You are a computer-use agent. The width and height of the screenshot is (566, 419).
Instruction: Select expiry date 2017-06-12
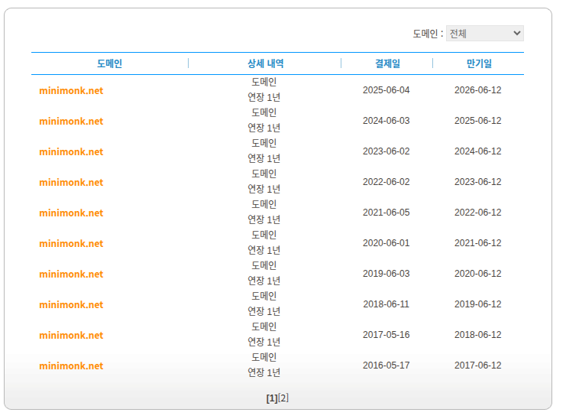478,365
